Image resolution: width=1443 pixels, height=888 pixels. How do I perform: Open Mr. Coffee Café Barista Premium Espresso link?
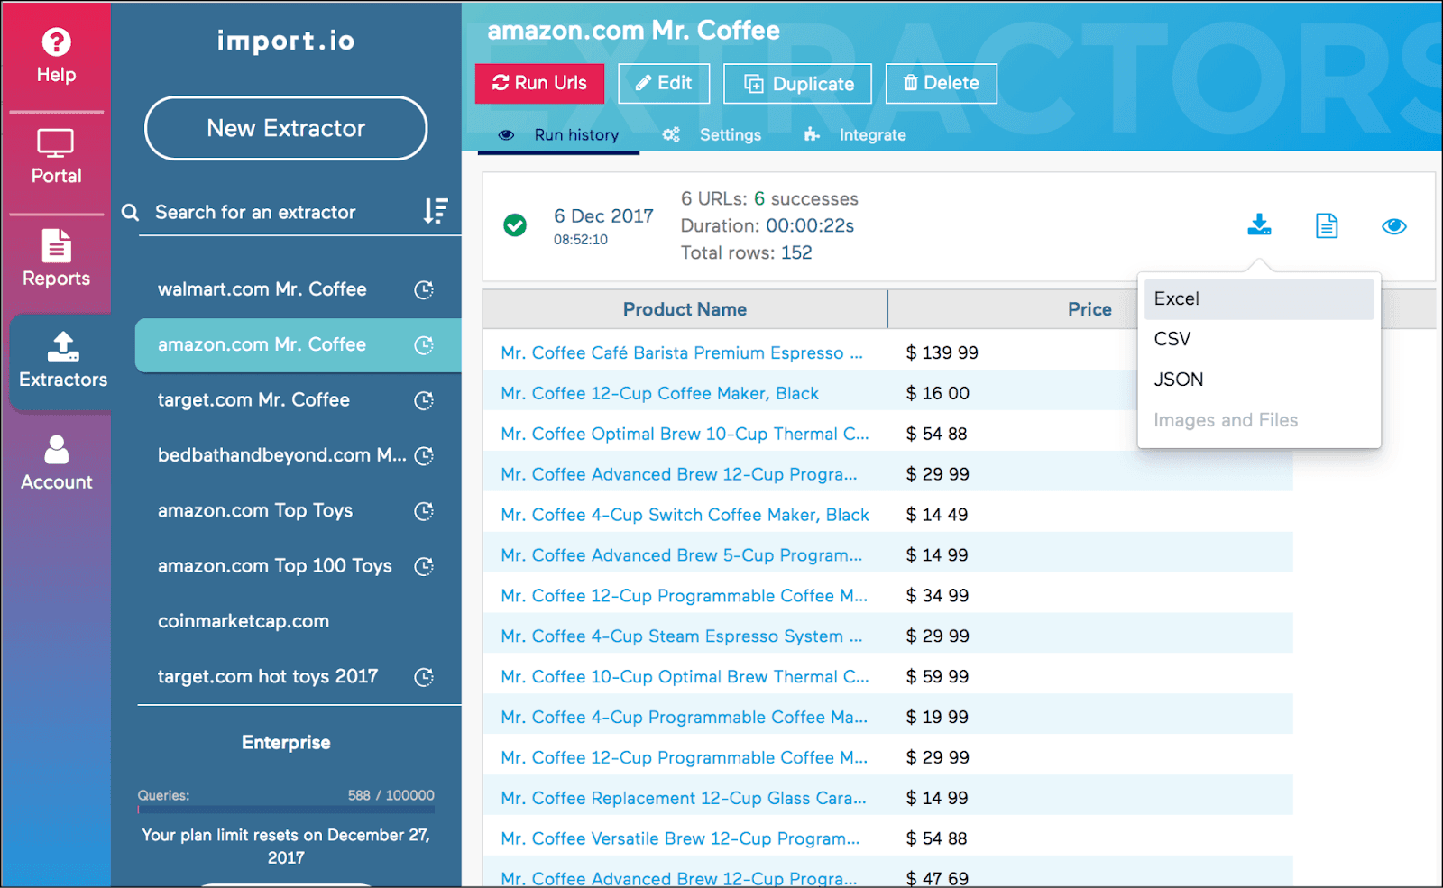pos(682,352)
